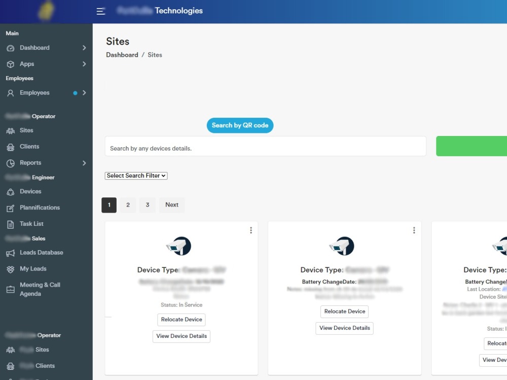Click Relocate Device on second card
The height and width of the screenshot is (380, 507).
tap(345, 312)
